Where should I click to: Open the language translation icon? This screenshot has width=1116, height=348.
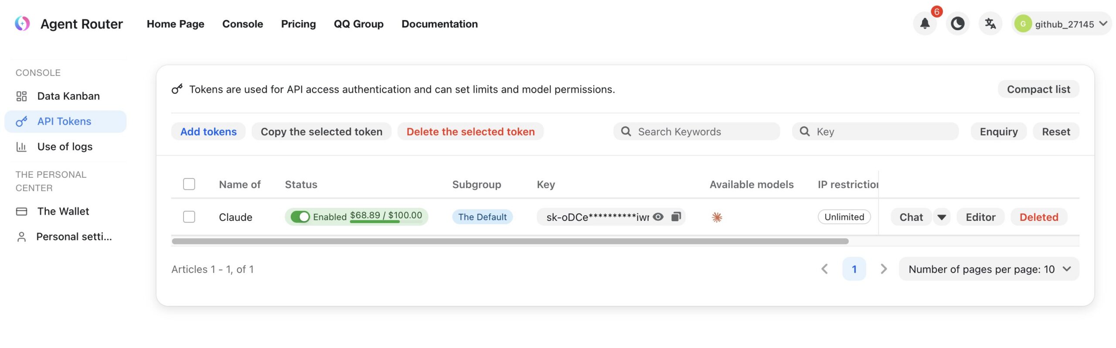coord(990,24)
